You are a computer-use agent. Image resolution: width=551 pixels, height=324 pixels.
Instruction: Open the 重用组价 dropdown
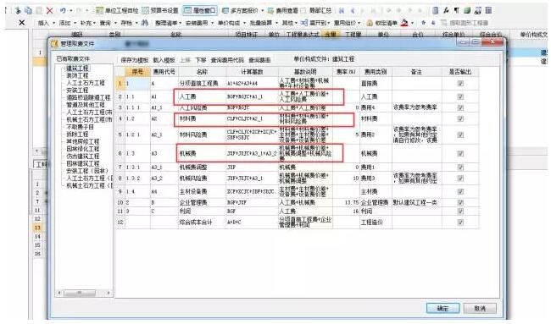348,23
